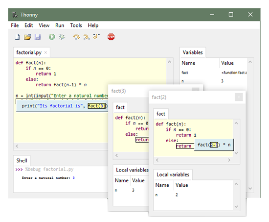Click down arrow of Variables panel scrollbar
269x222 pixels.
coord(250,189)
